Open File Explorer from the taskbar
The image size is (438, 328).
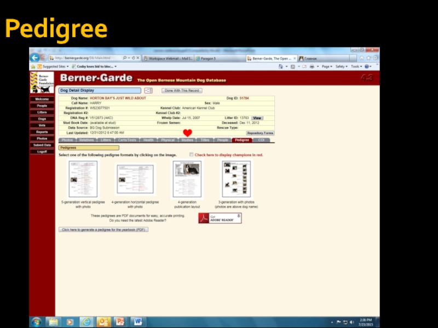coord(53,322)
